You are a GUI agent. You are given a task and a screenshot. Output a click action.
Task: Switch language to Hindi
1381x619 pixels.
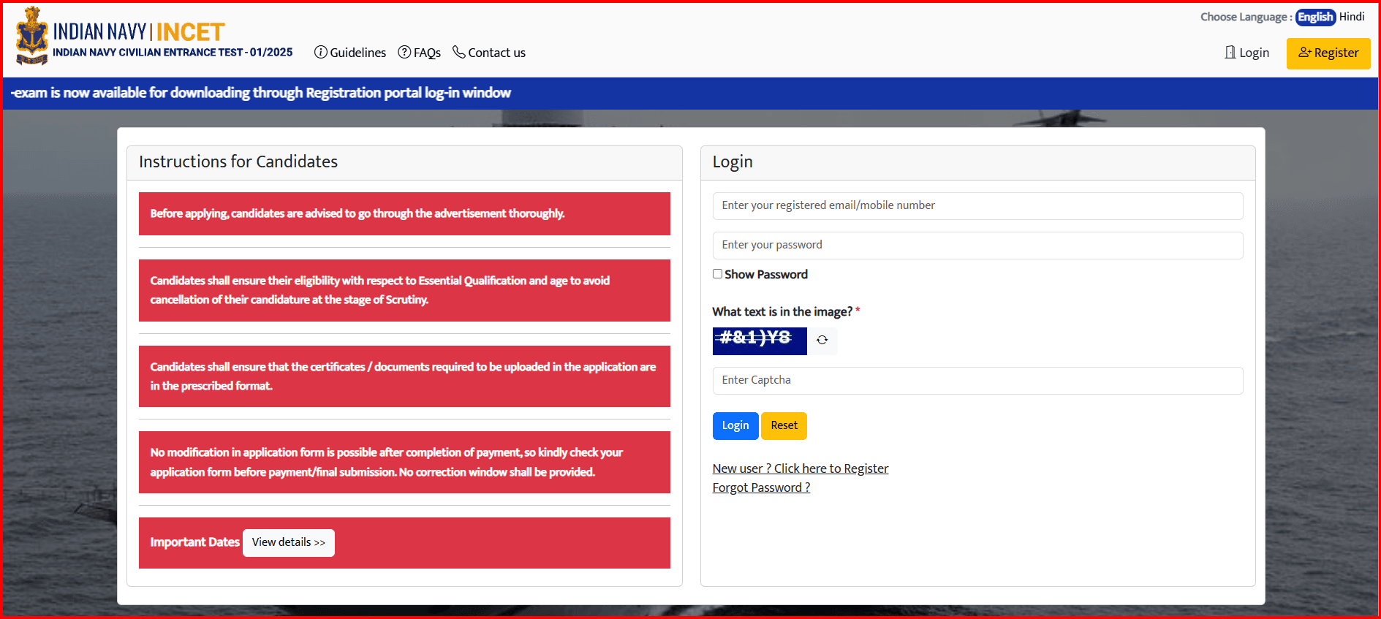coord(1352,17)
